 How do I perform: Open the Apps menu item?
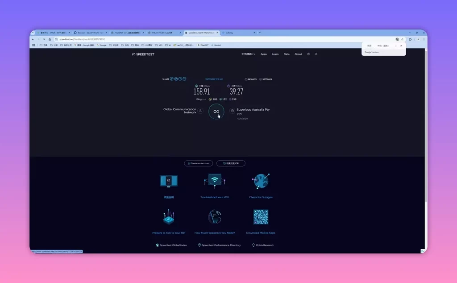(263, 54)
